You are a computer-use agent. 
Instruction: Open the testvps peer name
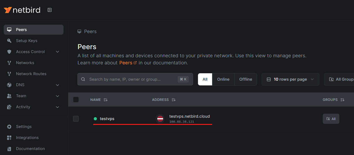[107, 119]
